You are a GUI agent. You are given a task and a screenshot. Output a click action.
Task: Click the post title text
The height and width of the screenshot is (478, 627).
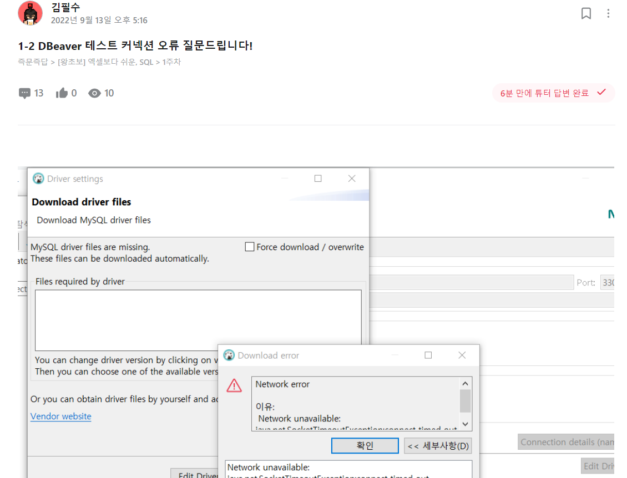click(x=135, y=45)
